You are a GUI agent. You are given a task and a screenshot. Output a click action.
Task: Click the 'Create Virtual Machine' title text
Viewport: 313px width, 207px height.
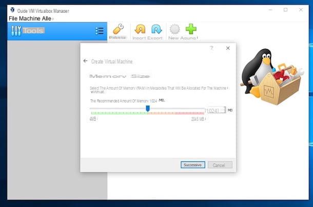112,61
